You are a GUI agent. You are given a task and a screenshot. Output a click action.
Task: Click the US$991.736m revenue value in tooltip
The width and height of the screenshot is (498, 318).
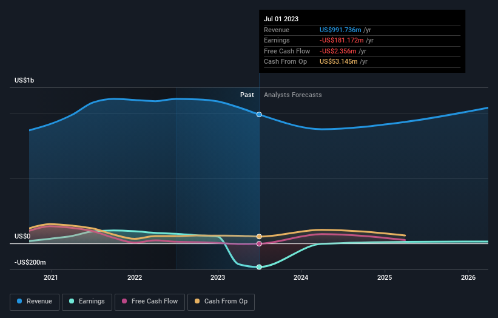340,30
